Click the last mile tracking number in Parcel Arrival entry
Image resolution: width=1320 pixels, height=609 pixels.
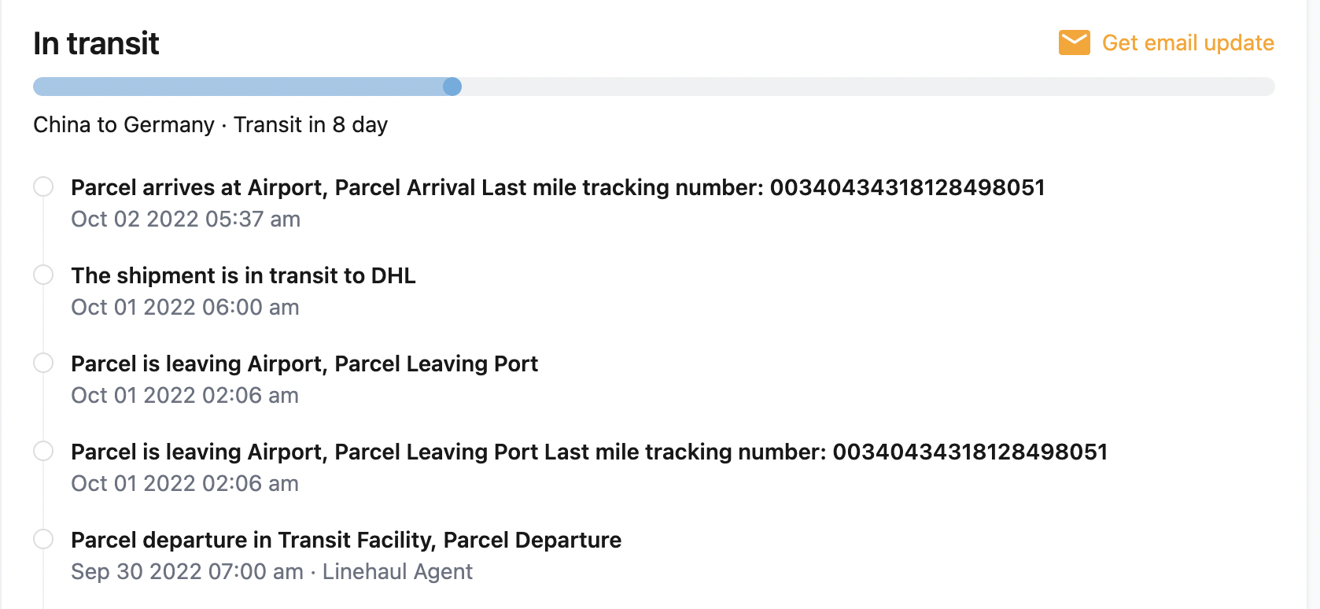tap(907, 187)
